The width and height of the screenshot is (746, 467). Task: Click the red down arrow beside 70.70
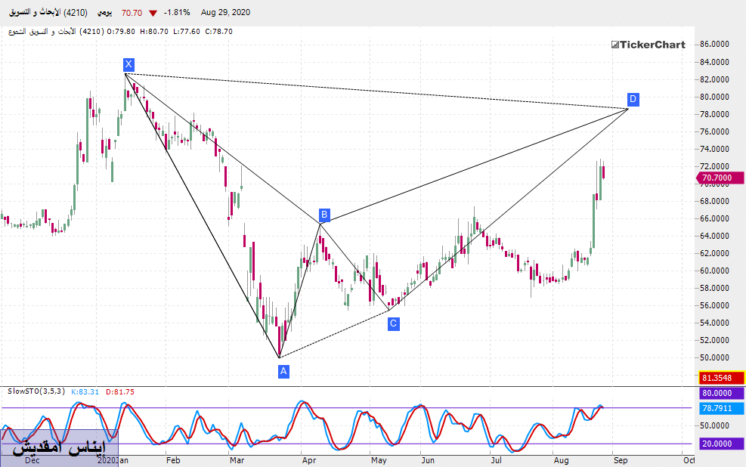point(153,13)
